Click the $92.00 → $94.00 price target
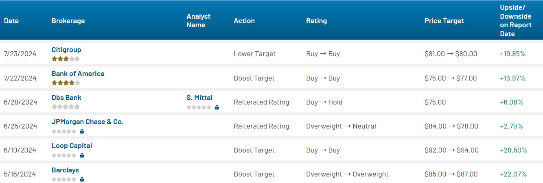The width and height of the screenshot is (543, 183). (x=451, y=150)
